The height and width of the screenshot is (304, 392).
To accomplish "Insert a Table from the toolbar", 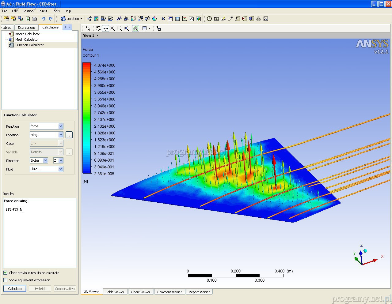I will pyautogui.click(x=177, y=19).
